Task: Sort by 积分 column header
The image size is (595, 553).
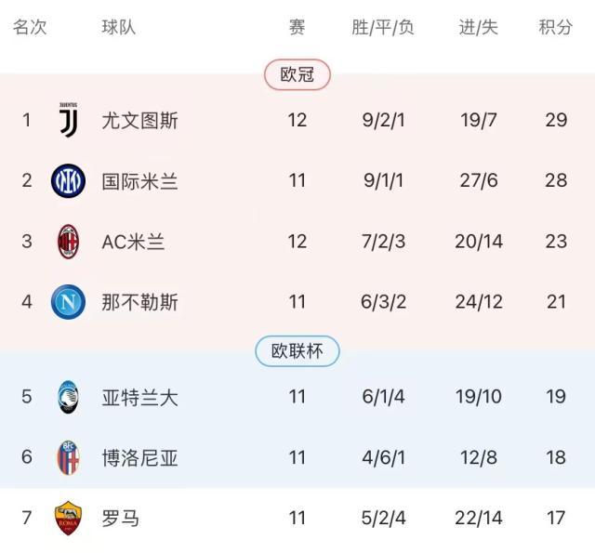Action: (x=556, y=27)
